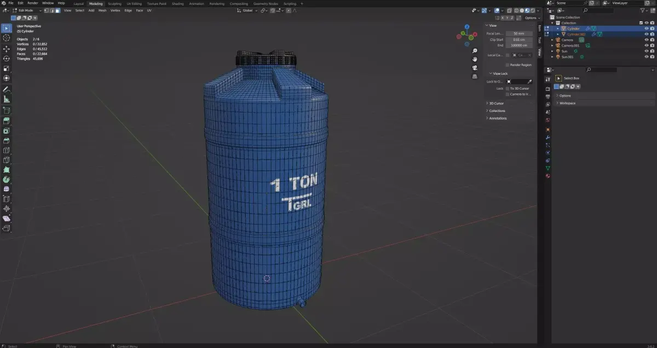Open the Tool tab in sidebar

pos(539,40)
